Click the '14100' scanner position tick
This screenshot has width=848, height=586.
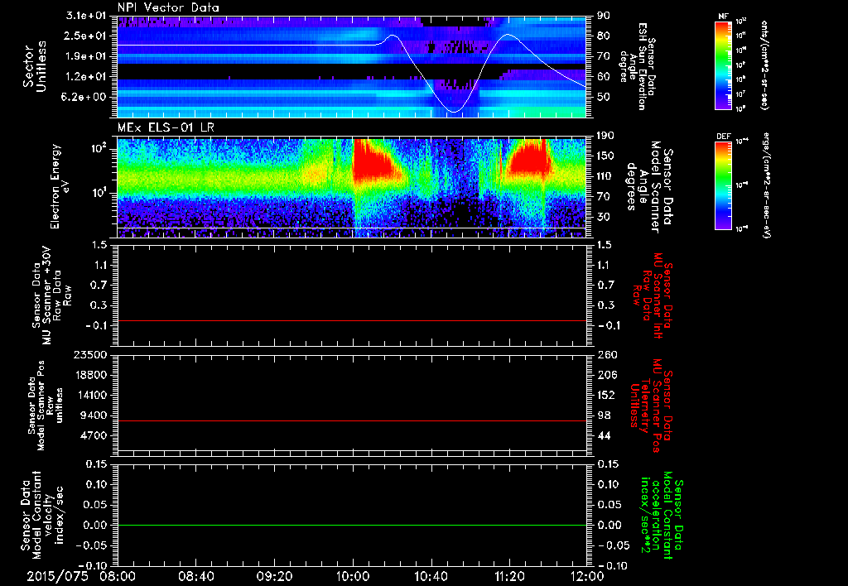click(x=90, y=395)
